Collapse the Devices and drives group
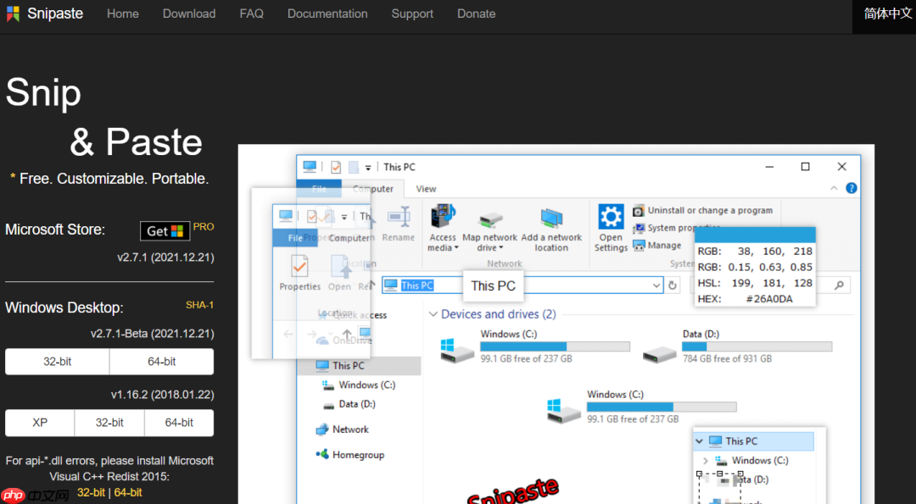This screenshot has height=504, width=916. [433, 314]
